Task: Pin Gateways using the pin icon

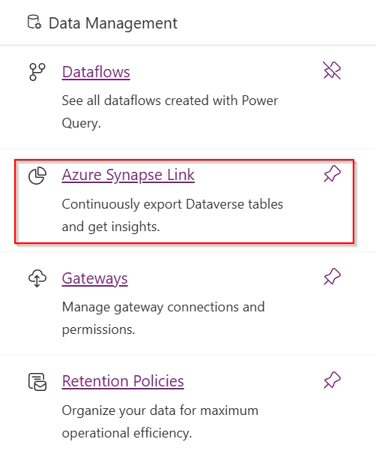Action: [x=332, y=277]
